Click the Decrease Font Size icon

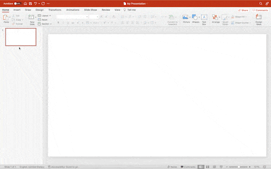click(106, 17)
